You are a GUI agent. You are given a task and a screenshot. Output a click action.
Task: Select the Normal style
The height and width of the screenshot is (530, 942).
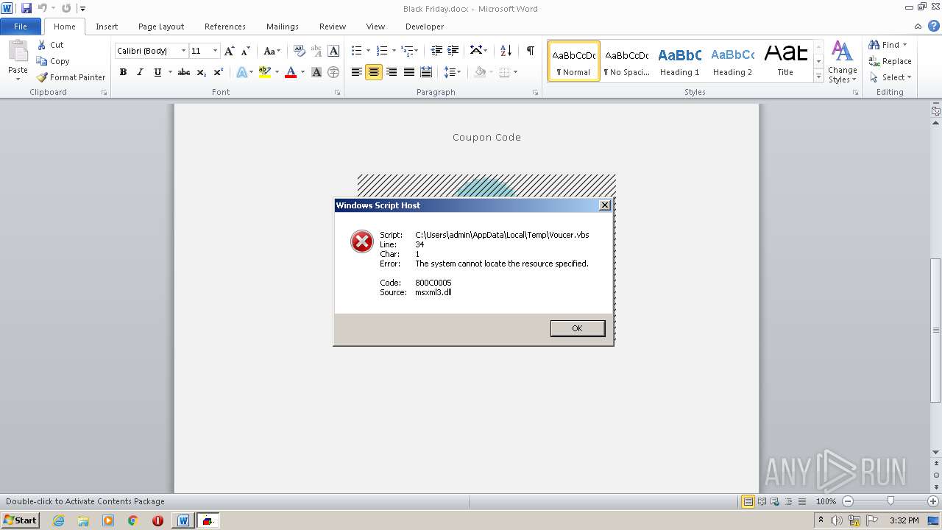[x=574, y=61]
